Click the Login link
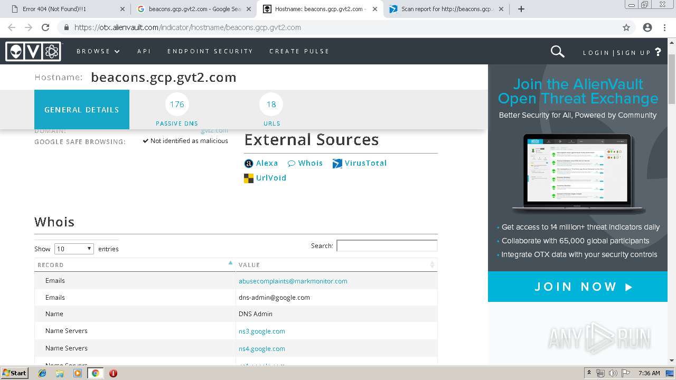Screen dimensions: 676x380 click(x=596, y=53)
